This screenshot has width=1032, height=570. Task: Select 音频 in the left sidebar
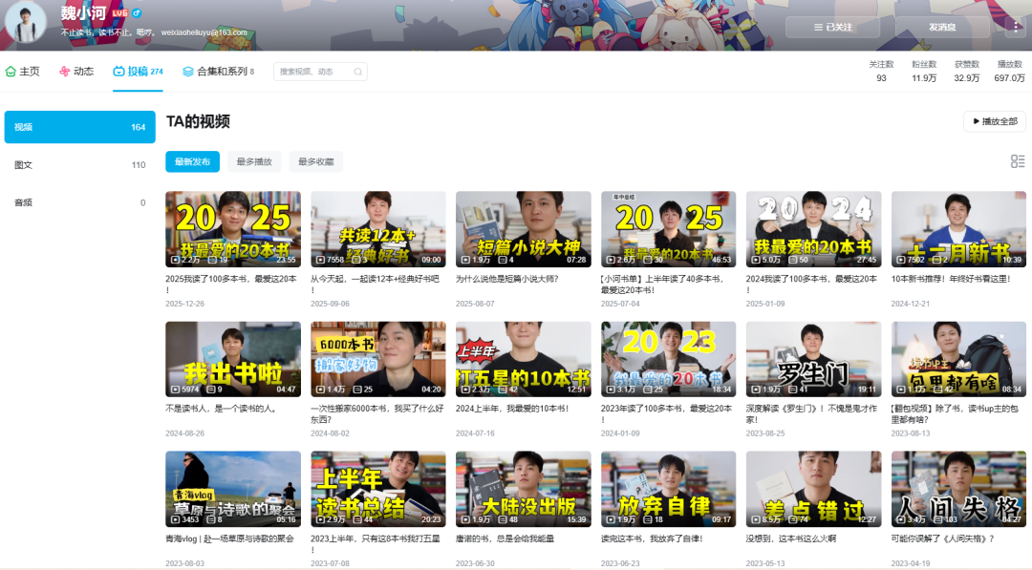24,202
